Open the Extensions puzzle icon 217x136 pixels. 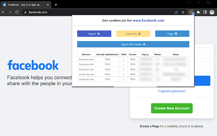click(198, 12)
